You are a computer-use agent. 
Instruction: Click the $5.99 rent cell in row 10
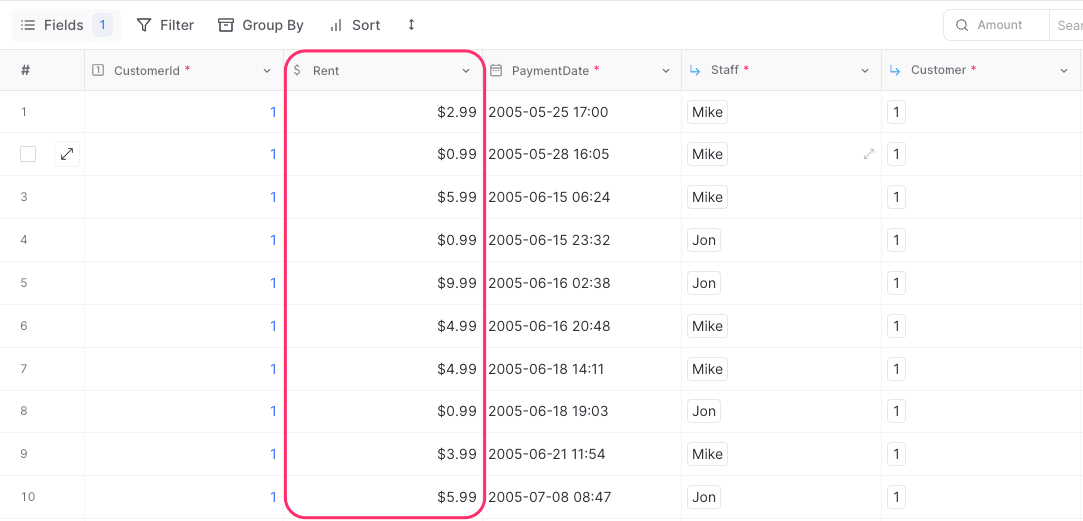[384, 497]
